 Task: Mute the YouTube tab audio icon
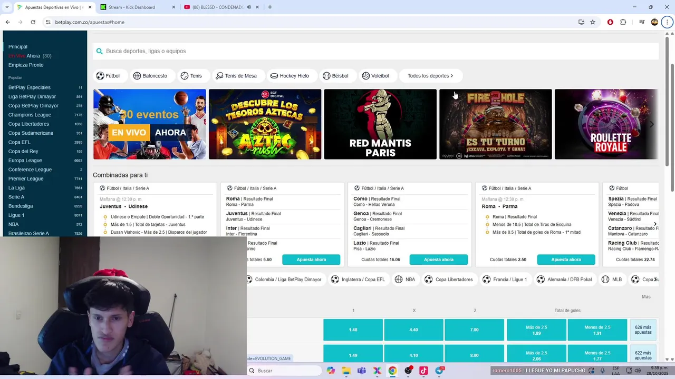point(249,7)
